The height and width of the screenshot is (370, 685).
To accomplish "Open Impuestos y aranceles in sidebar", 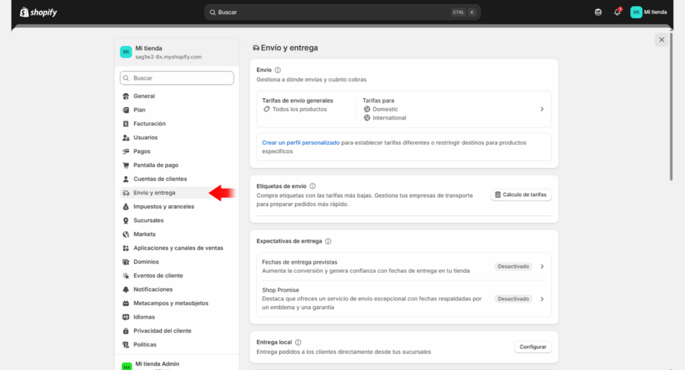I will tap(163, 207).
